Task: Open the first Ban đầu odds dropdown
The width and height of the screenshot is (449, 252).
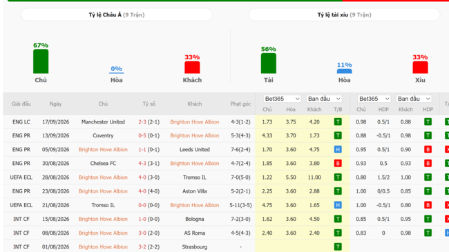Action: 324,99
